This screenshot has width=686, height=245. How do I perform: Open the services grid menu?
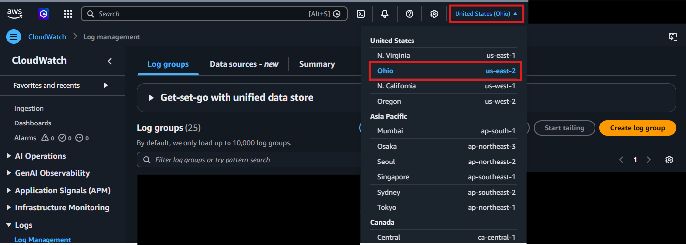(x=68, y=14)
